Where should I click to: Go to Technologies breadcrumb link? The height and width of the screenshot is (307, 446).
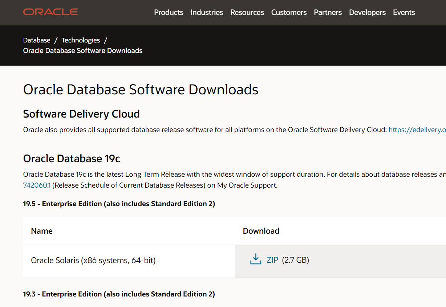81,40
